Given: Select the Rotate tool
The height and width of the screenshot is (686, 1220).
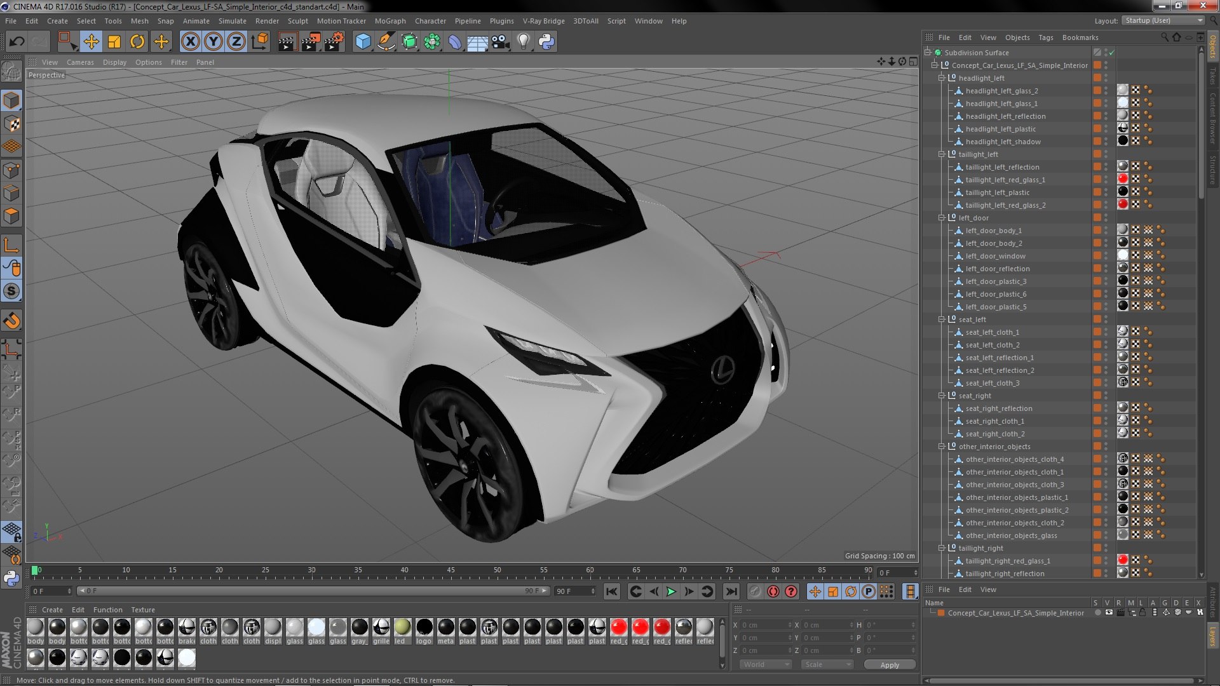Looking at the screenshot, I should pyautogui.click(x=137, y=42).
